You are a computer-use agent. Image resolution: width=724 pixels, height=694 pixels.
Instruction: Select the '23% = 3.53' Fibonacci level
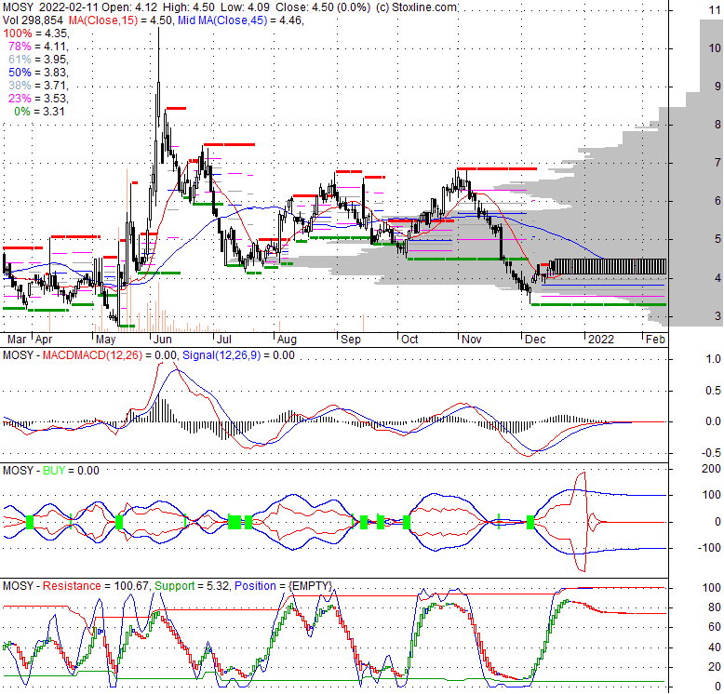[x=38, y=99]
